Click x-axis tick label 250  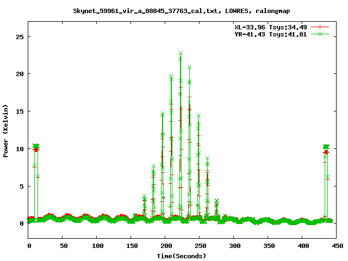click(x=201, y=246)
